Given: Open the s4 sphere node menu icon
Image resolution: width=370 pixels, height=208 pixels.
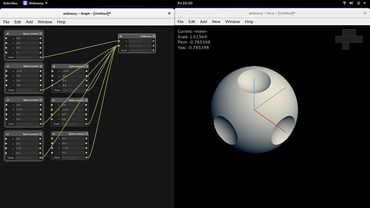Looking at the screenshot, I should click(86, 66).
